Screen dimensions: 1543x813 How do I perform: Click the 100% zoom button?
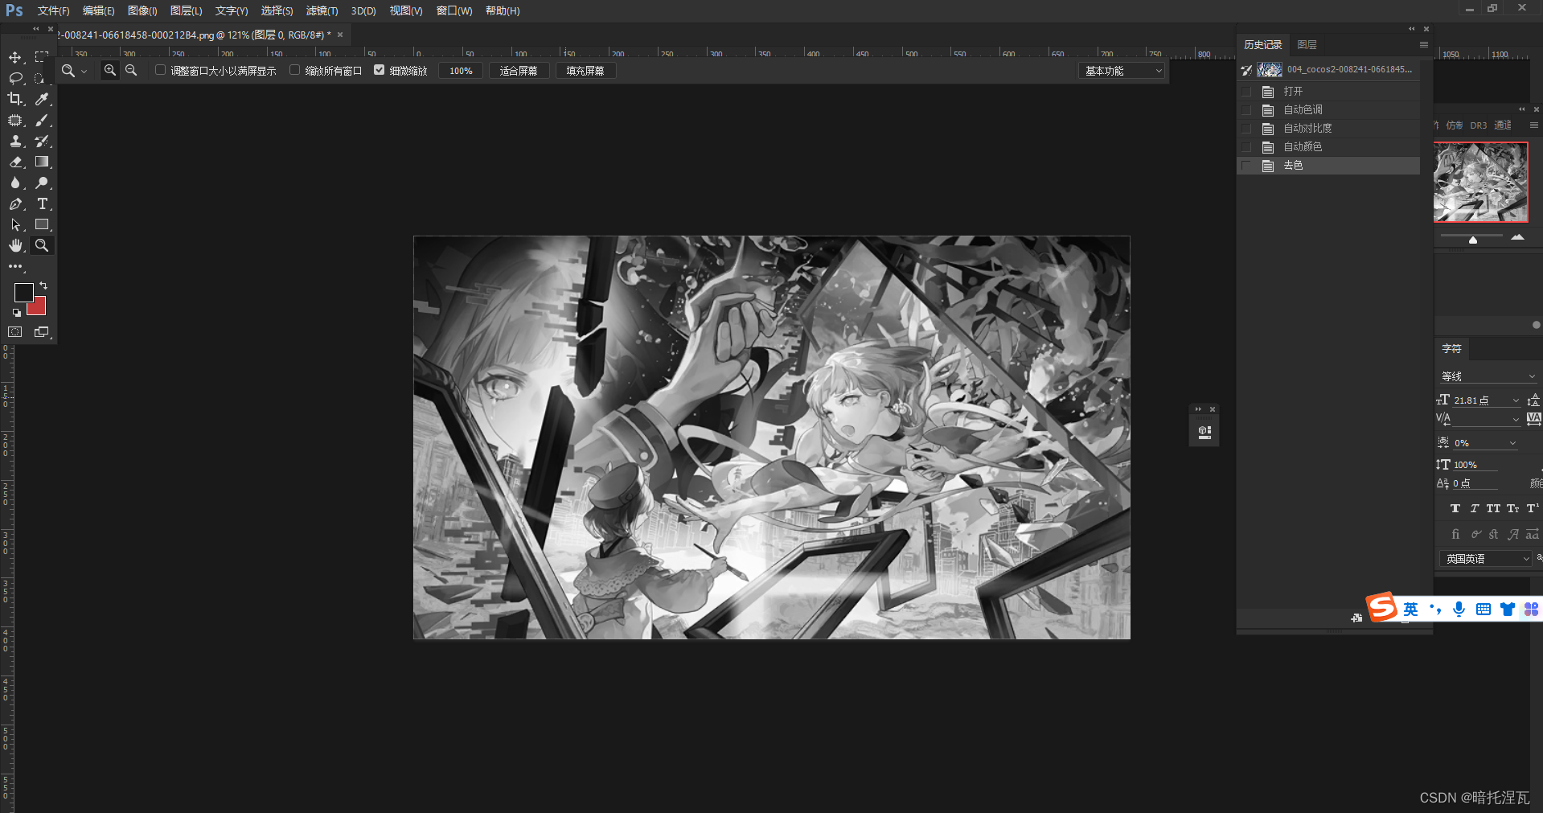coord(461,71)
